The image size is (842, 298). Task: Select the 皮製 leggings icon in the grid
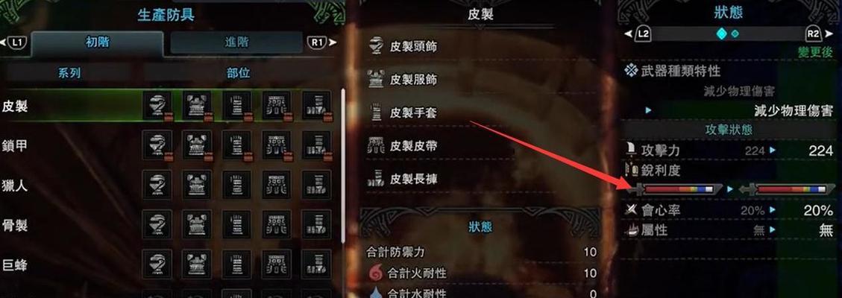coord(316,106)
